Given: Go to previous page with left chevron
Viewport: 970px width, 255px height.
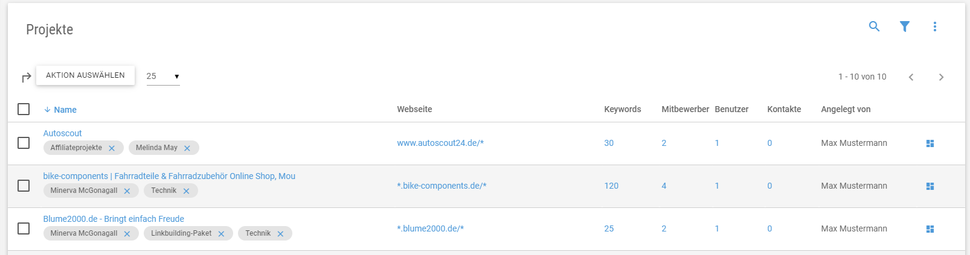Looking at the screenshot, I should pos(911,77).
